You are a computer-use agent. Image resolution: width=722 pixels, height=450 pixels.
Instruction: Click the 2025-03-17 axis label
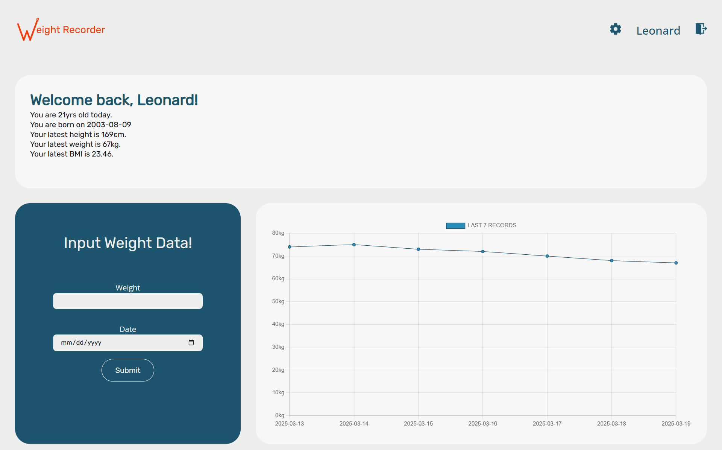547,423
